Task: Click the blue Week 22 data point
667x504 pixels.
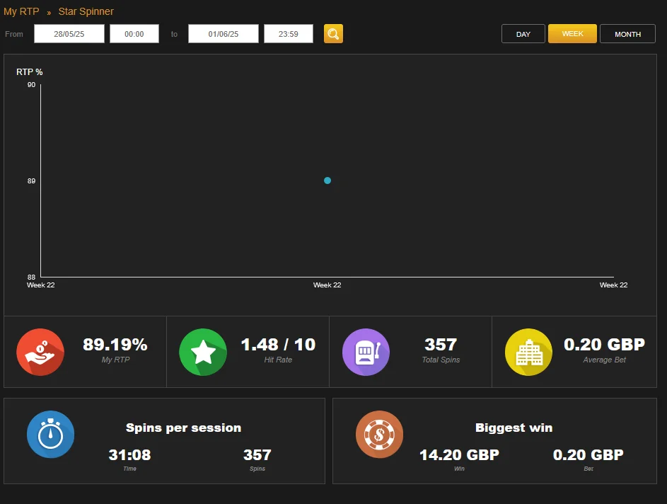Action: [x=327, y=181]
